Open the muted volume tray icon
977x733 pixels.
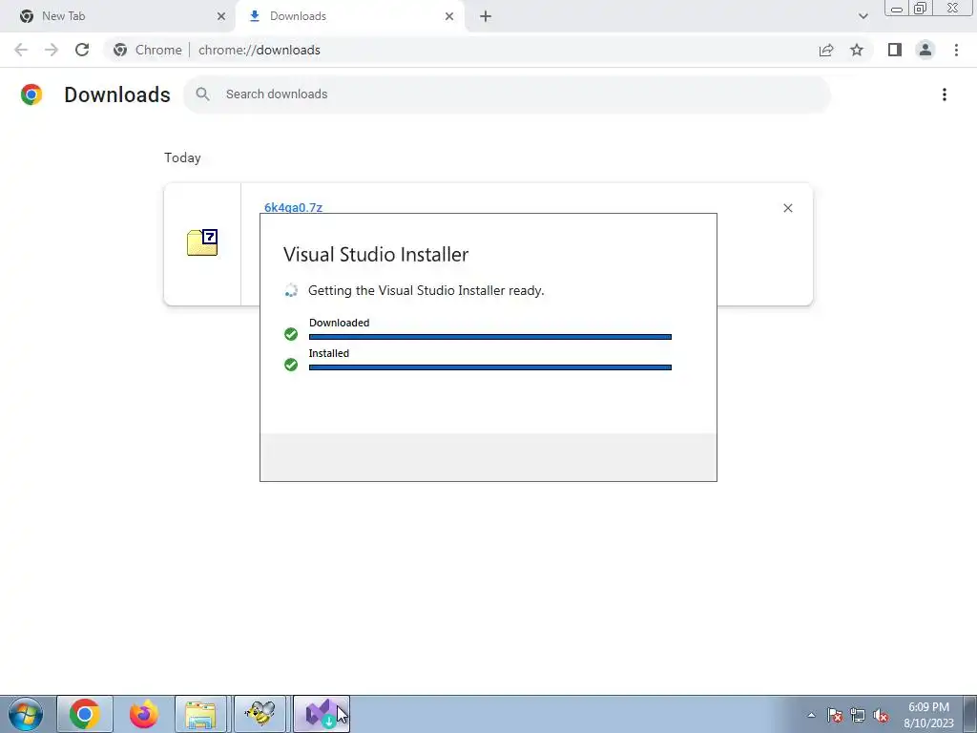tap(881, 715)
